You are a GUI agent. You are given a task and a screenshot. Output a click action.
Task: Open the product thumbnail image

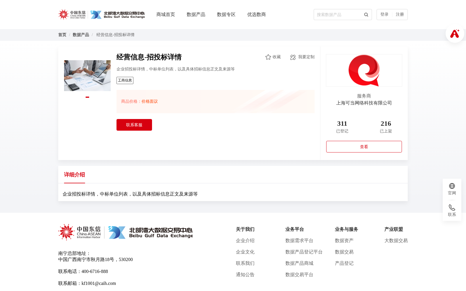pyautogui.click(x=87, y=76)
